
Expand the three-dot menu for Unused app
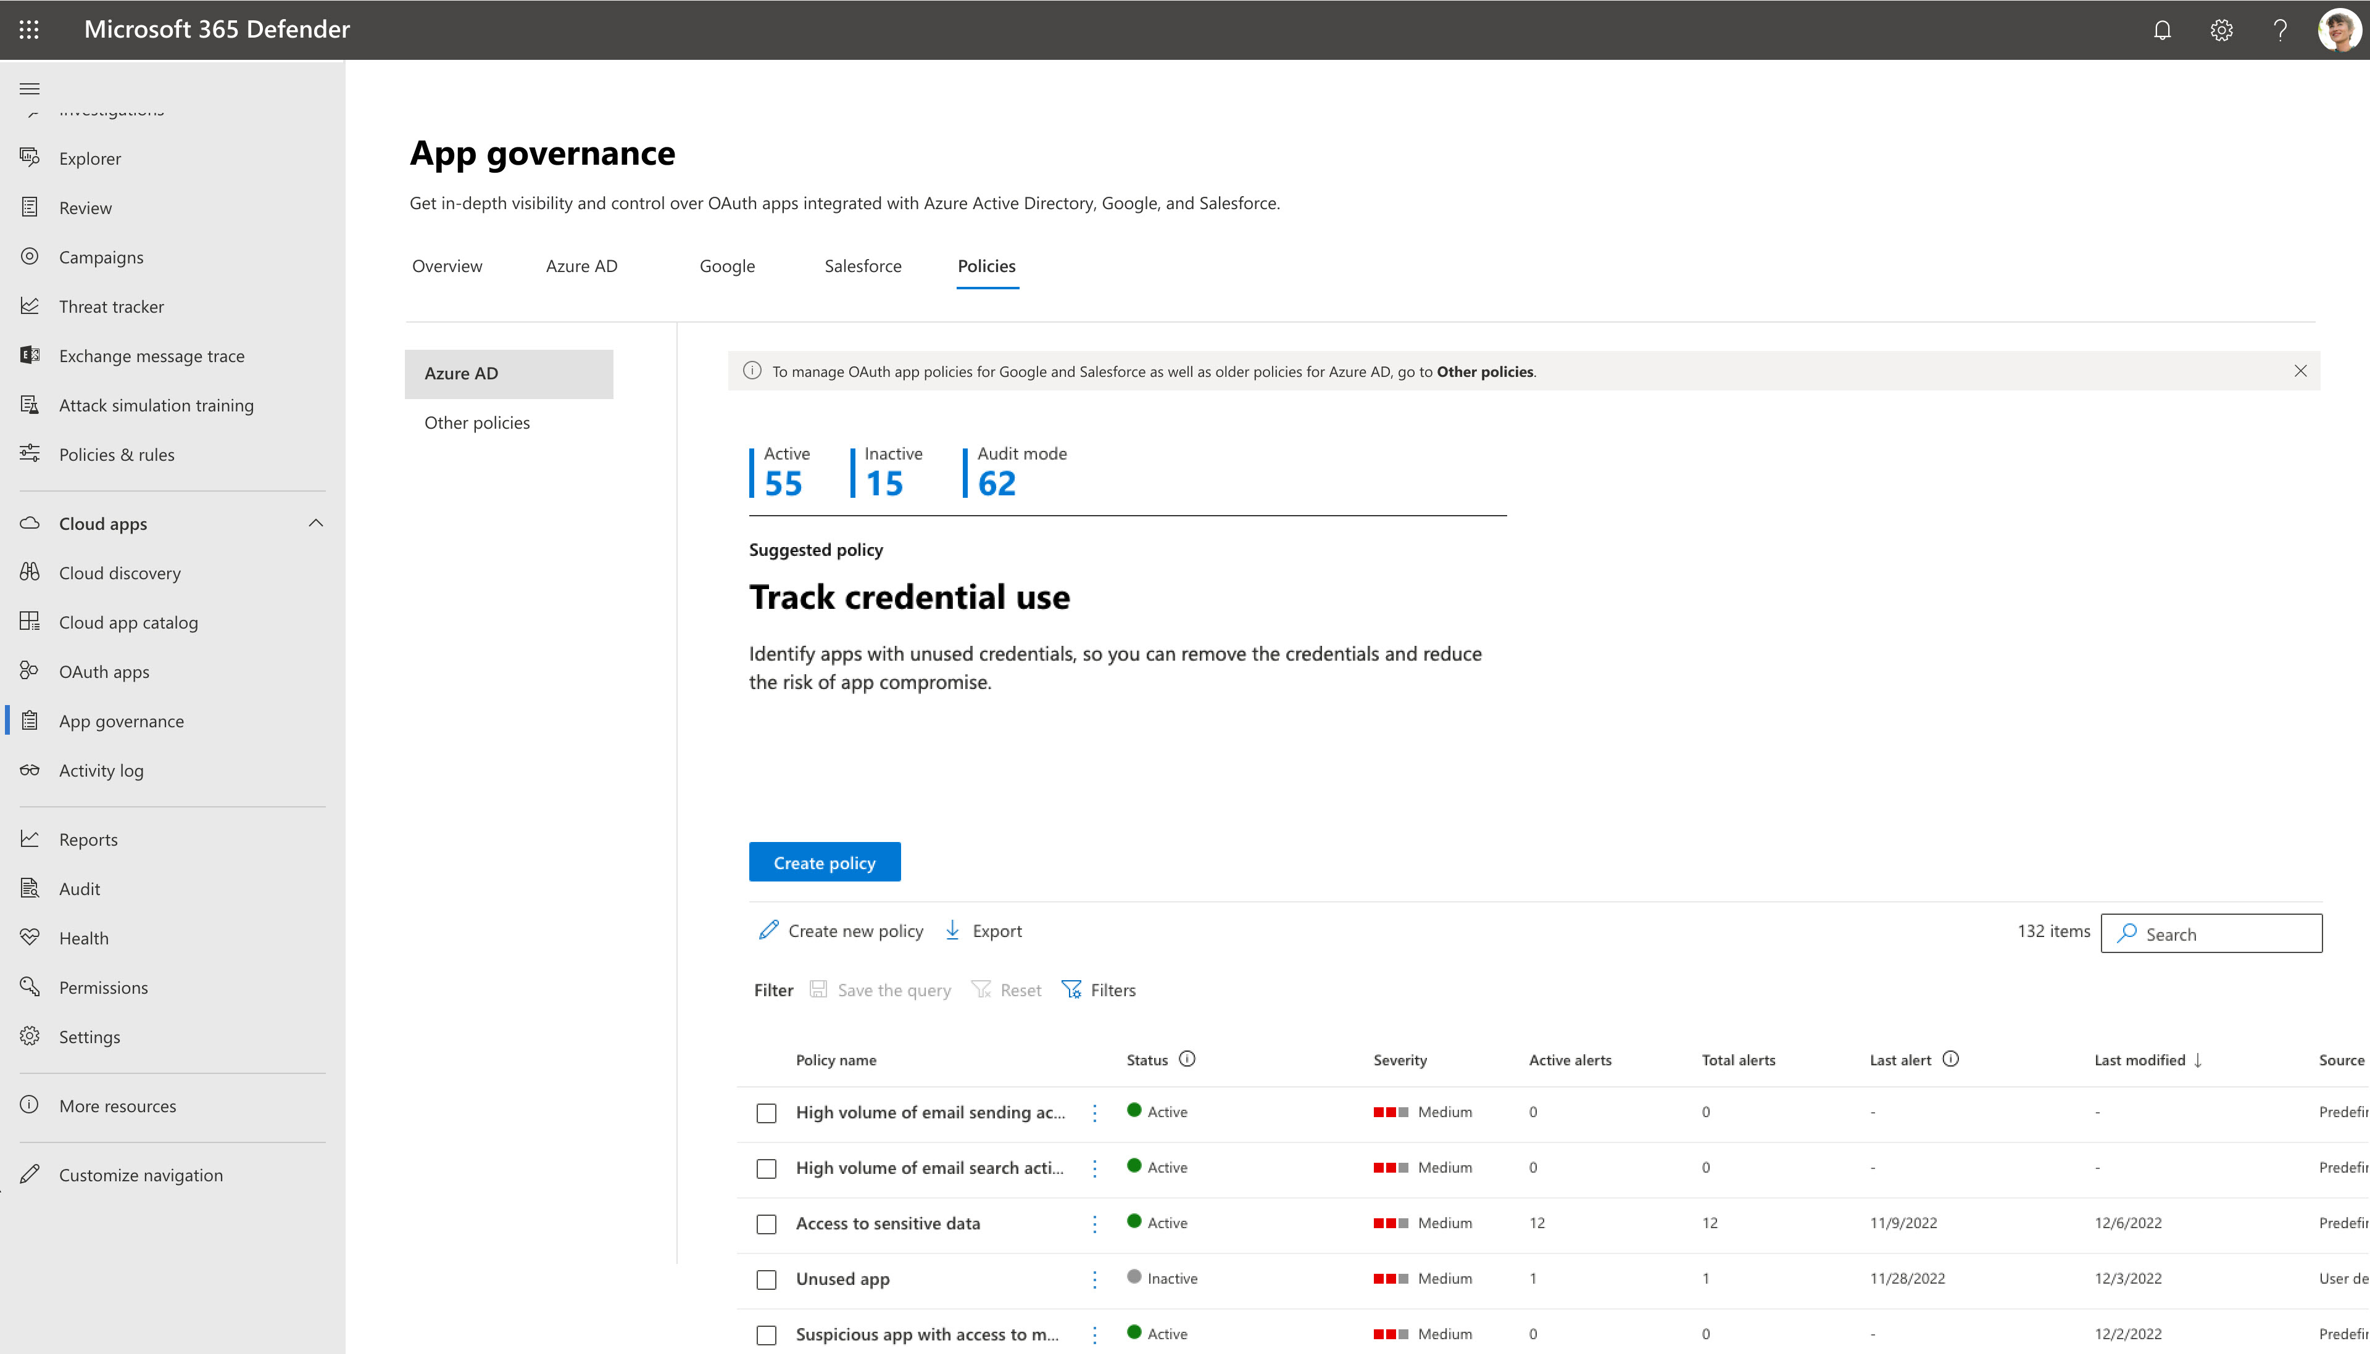[1092, 1278]
